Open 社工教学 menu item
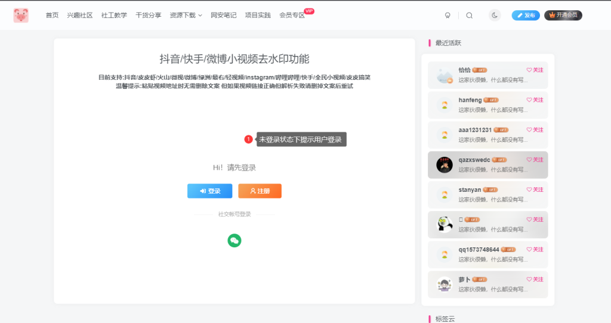This screenshot has width=611, height=323. click(x=114, y=15)
